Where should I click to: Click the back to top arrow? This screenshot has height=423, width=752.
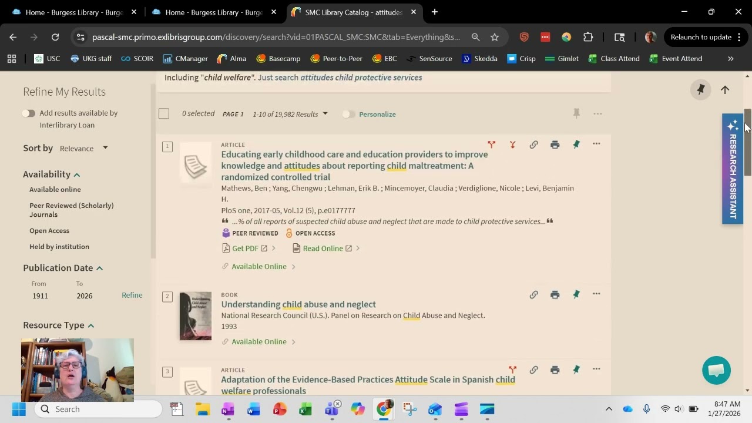point(725,90)
